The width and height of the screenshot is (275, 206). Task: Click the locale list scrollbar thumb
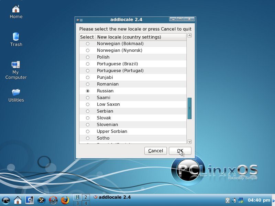tap(189, 108)
